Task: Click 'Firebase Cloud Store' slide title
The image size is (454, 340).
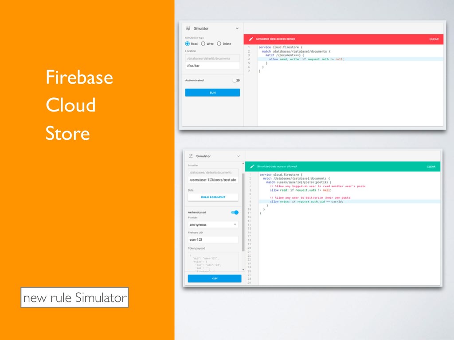Action: (x=79, y=105)
